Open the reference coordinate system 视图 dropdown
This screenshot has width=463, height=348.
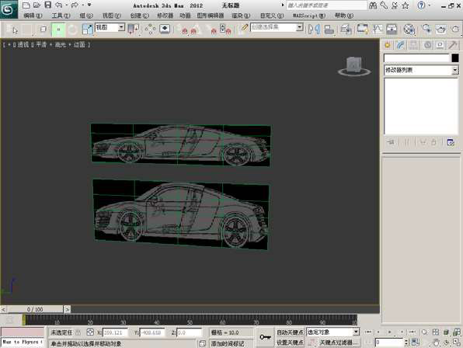pos(110,27)
